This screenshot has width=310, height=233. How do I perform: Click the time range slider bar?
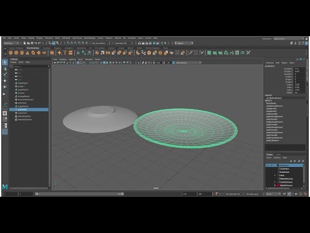coord(79,194)
